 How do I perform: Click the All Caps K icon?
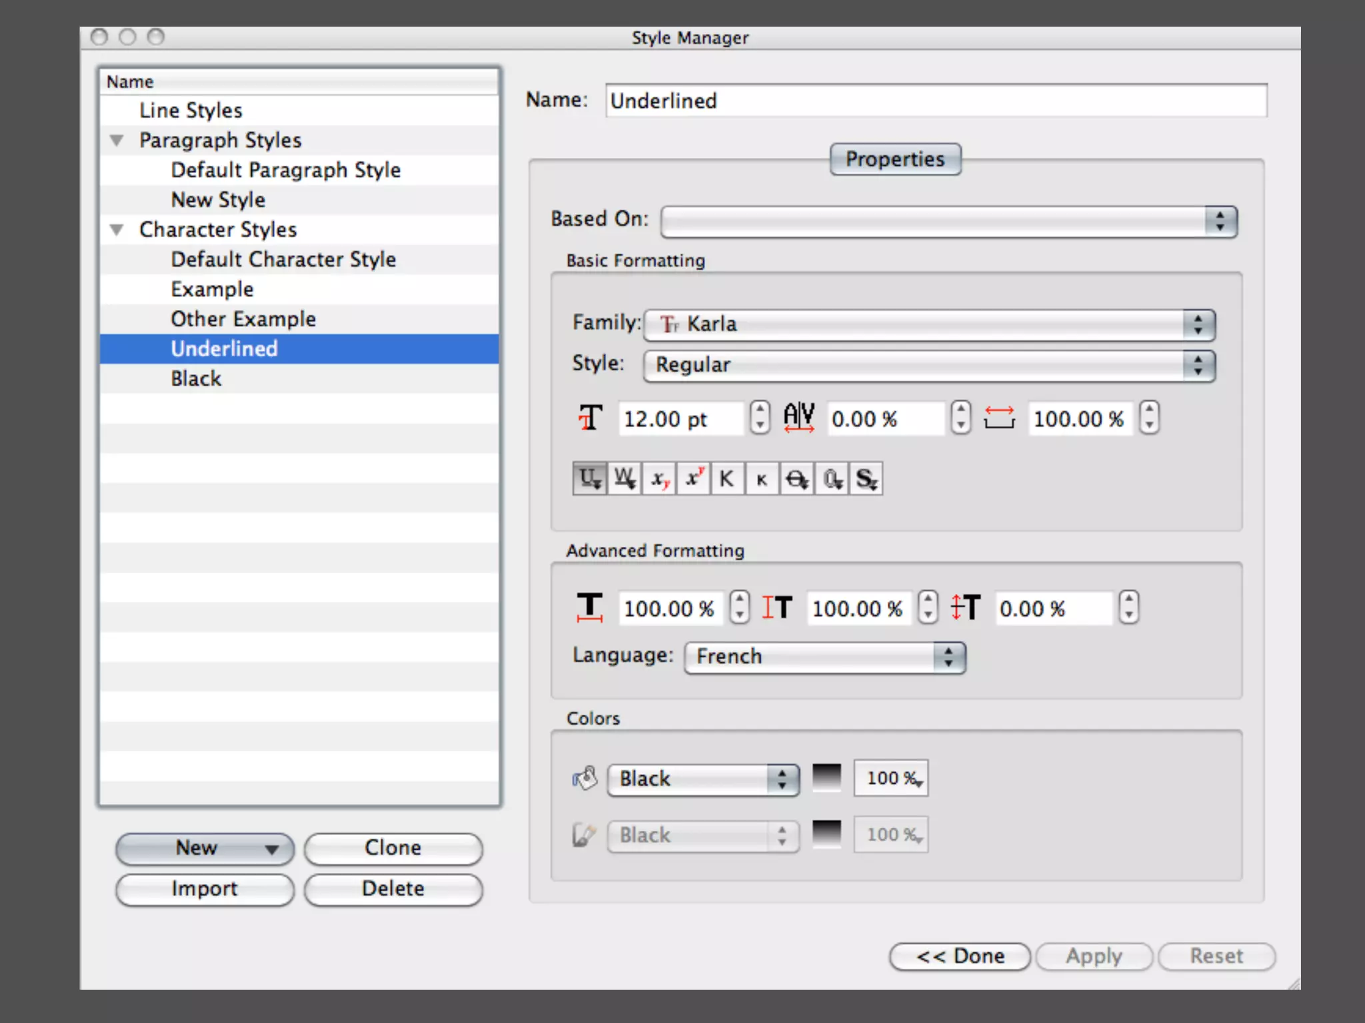727,479
